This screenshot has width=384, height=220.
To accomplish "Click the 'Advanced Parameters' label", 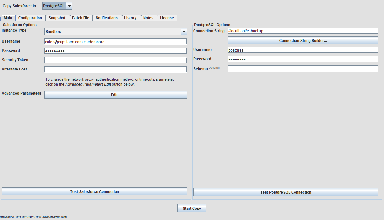I will point(21,93).
